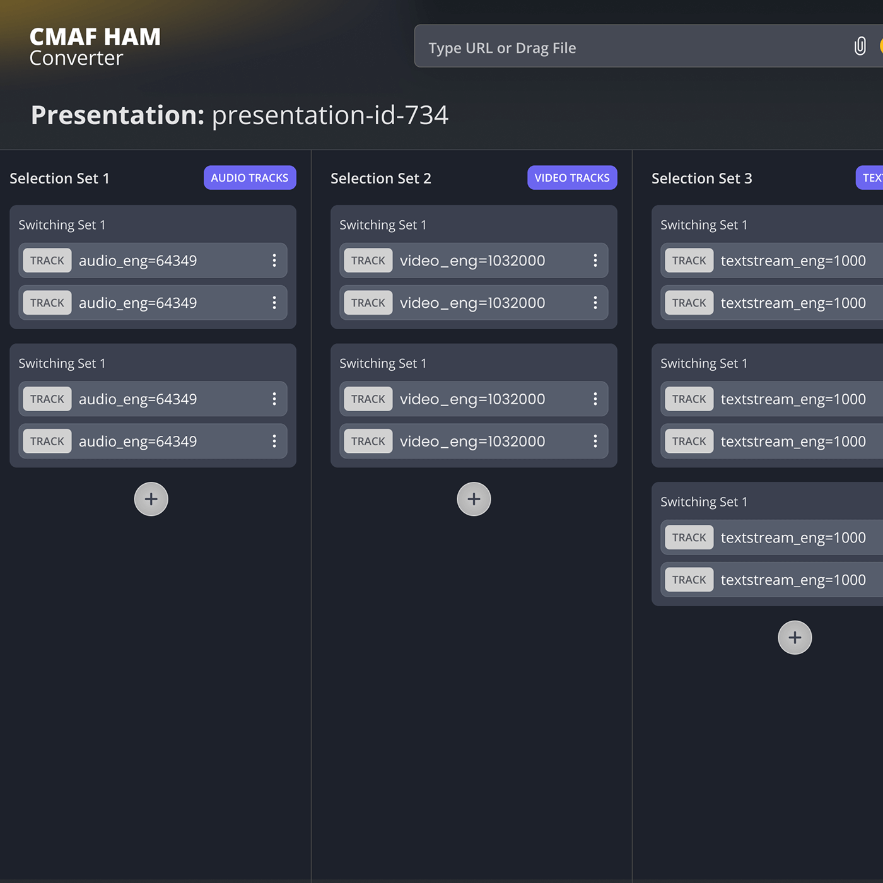
Task: Open the kebab menu of the topmost video_eng=1032000 track
Action: 595,260
